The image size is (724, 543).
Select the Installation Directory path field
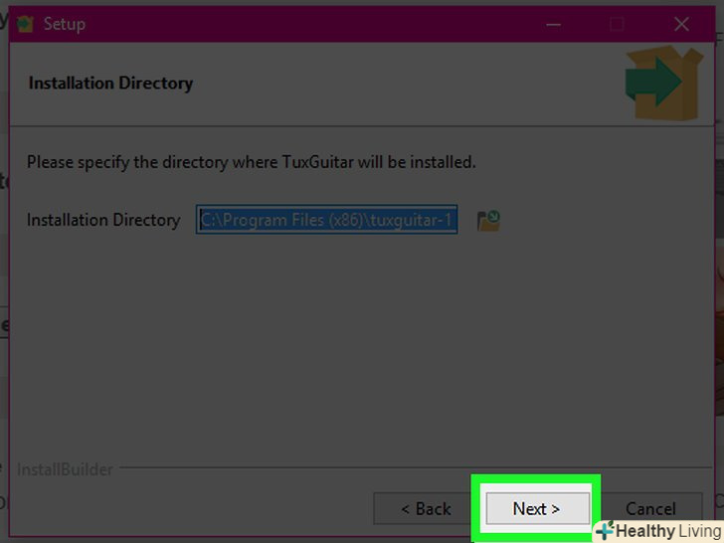pos(327,220)
